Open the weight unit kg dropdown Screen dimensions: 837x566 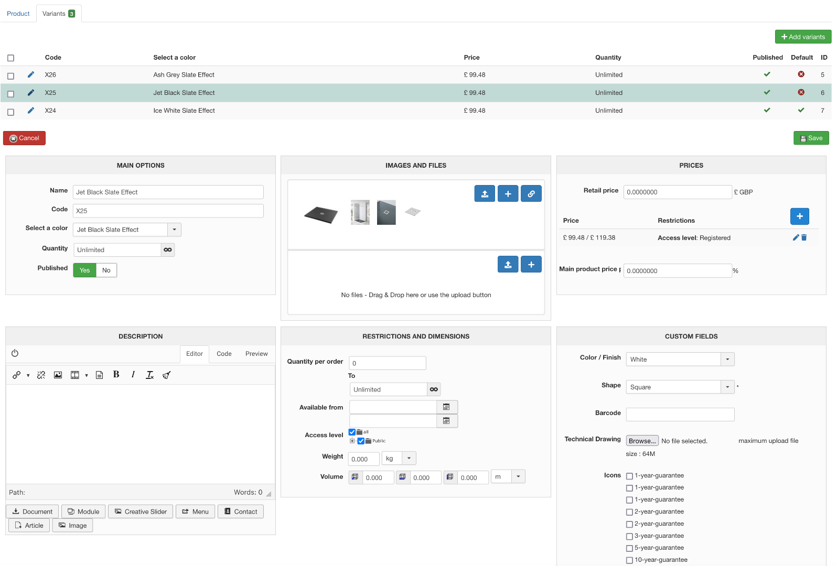pyautogui.click(x=409, y=459)
